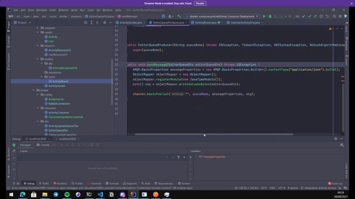Click the rollback undo arrow icon

tap(327, 16)
